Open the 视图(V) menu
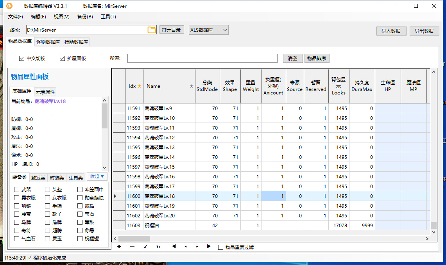The width and height of the screenshot is (446, 265). 62,17
